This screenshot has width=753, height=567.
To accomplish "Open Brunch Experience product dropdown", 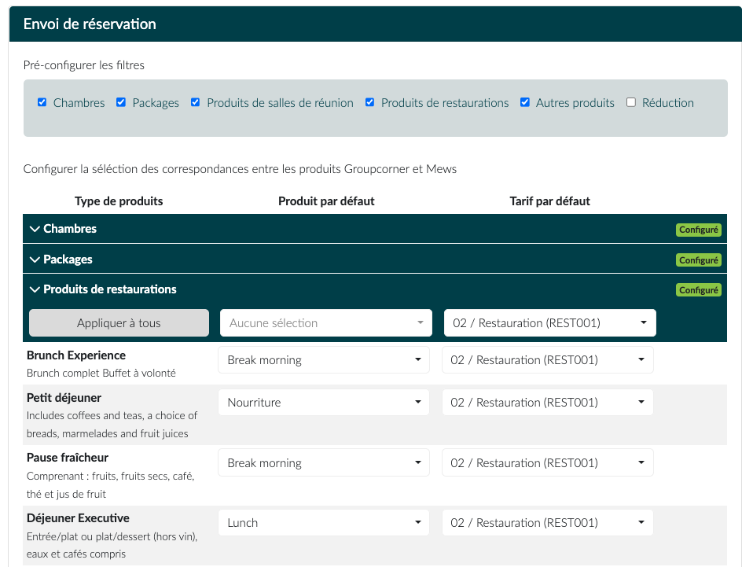I will pos(323,360).
